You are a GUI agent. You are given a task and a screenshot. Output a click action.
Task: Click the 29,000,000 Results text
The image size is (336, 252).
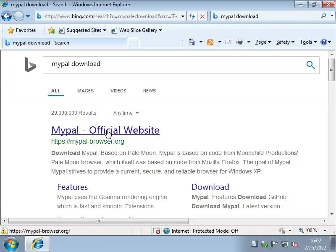click(74, 113)
